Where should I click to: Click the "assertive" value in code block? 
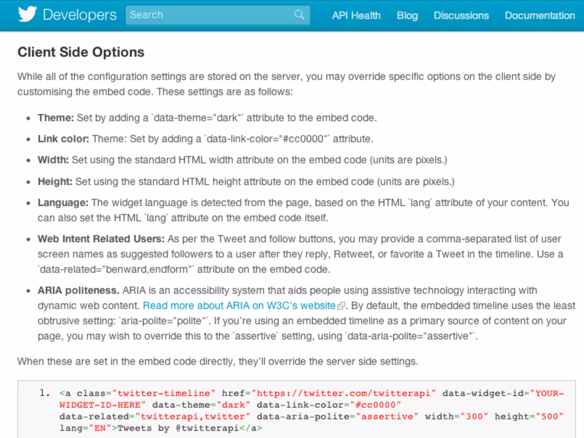click(387, 417)
